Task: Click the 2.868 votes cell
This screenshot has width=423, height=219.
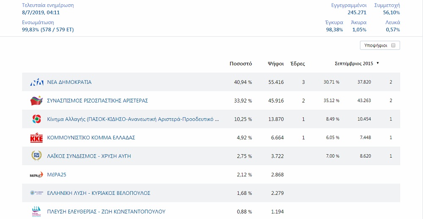Action: click(x=277, y=175)
